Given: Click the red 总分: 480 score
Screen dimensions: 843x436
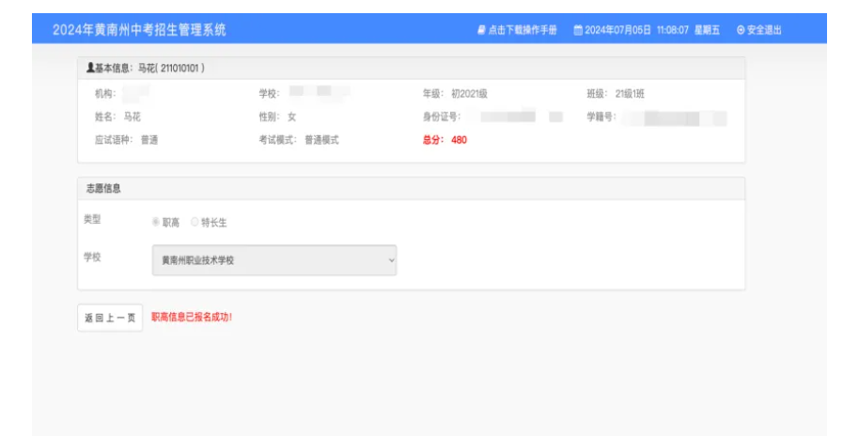Looking at the screenshot, I should click(x=445, y=140).
